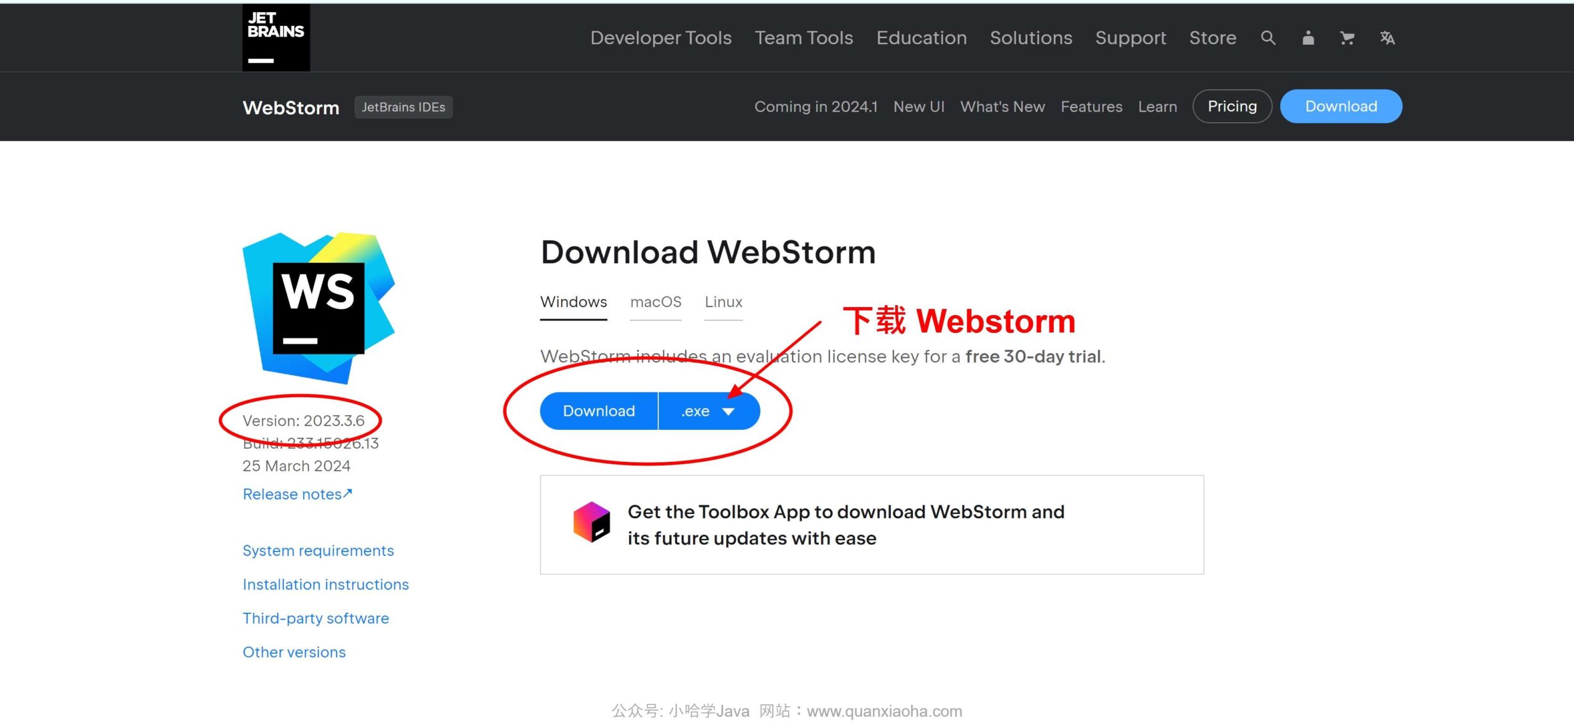Click the JetBrains logo icon

[276, 37]
